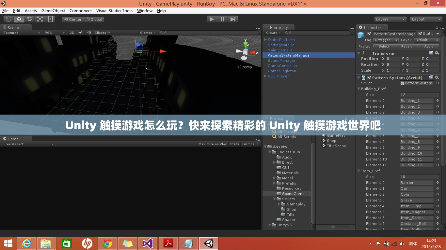The image size is (446, 250).
Task: Open the Windows Store taskbar icon
Action: pyautogui.click(x=67, y=243)
